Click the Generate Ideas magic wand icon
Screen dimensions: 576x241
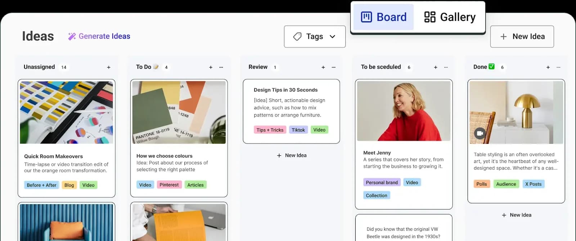pos(72,36)
